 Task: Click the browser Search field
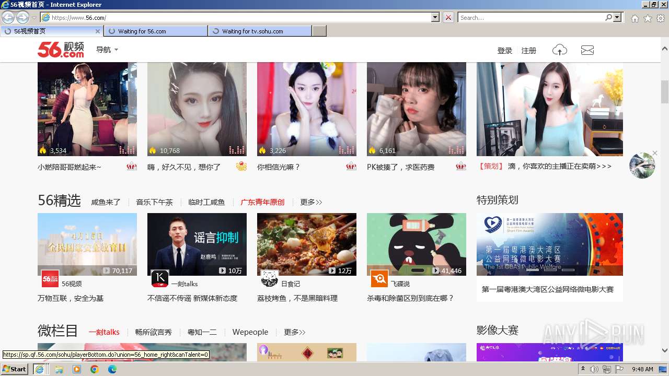click(530, 17)
